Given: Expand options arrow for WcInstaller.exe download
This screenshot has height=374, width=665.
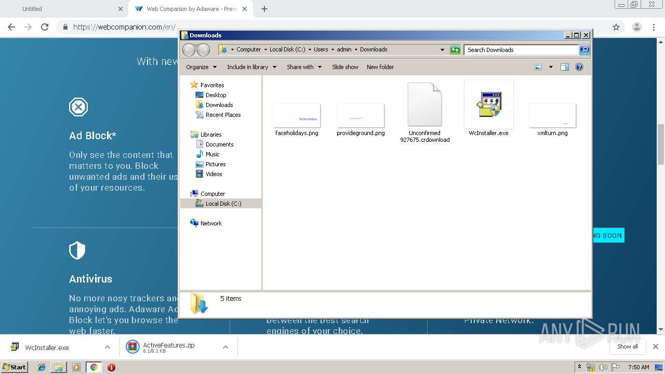Looking at the screenshot, I should (x=108, y=348).
